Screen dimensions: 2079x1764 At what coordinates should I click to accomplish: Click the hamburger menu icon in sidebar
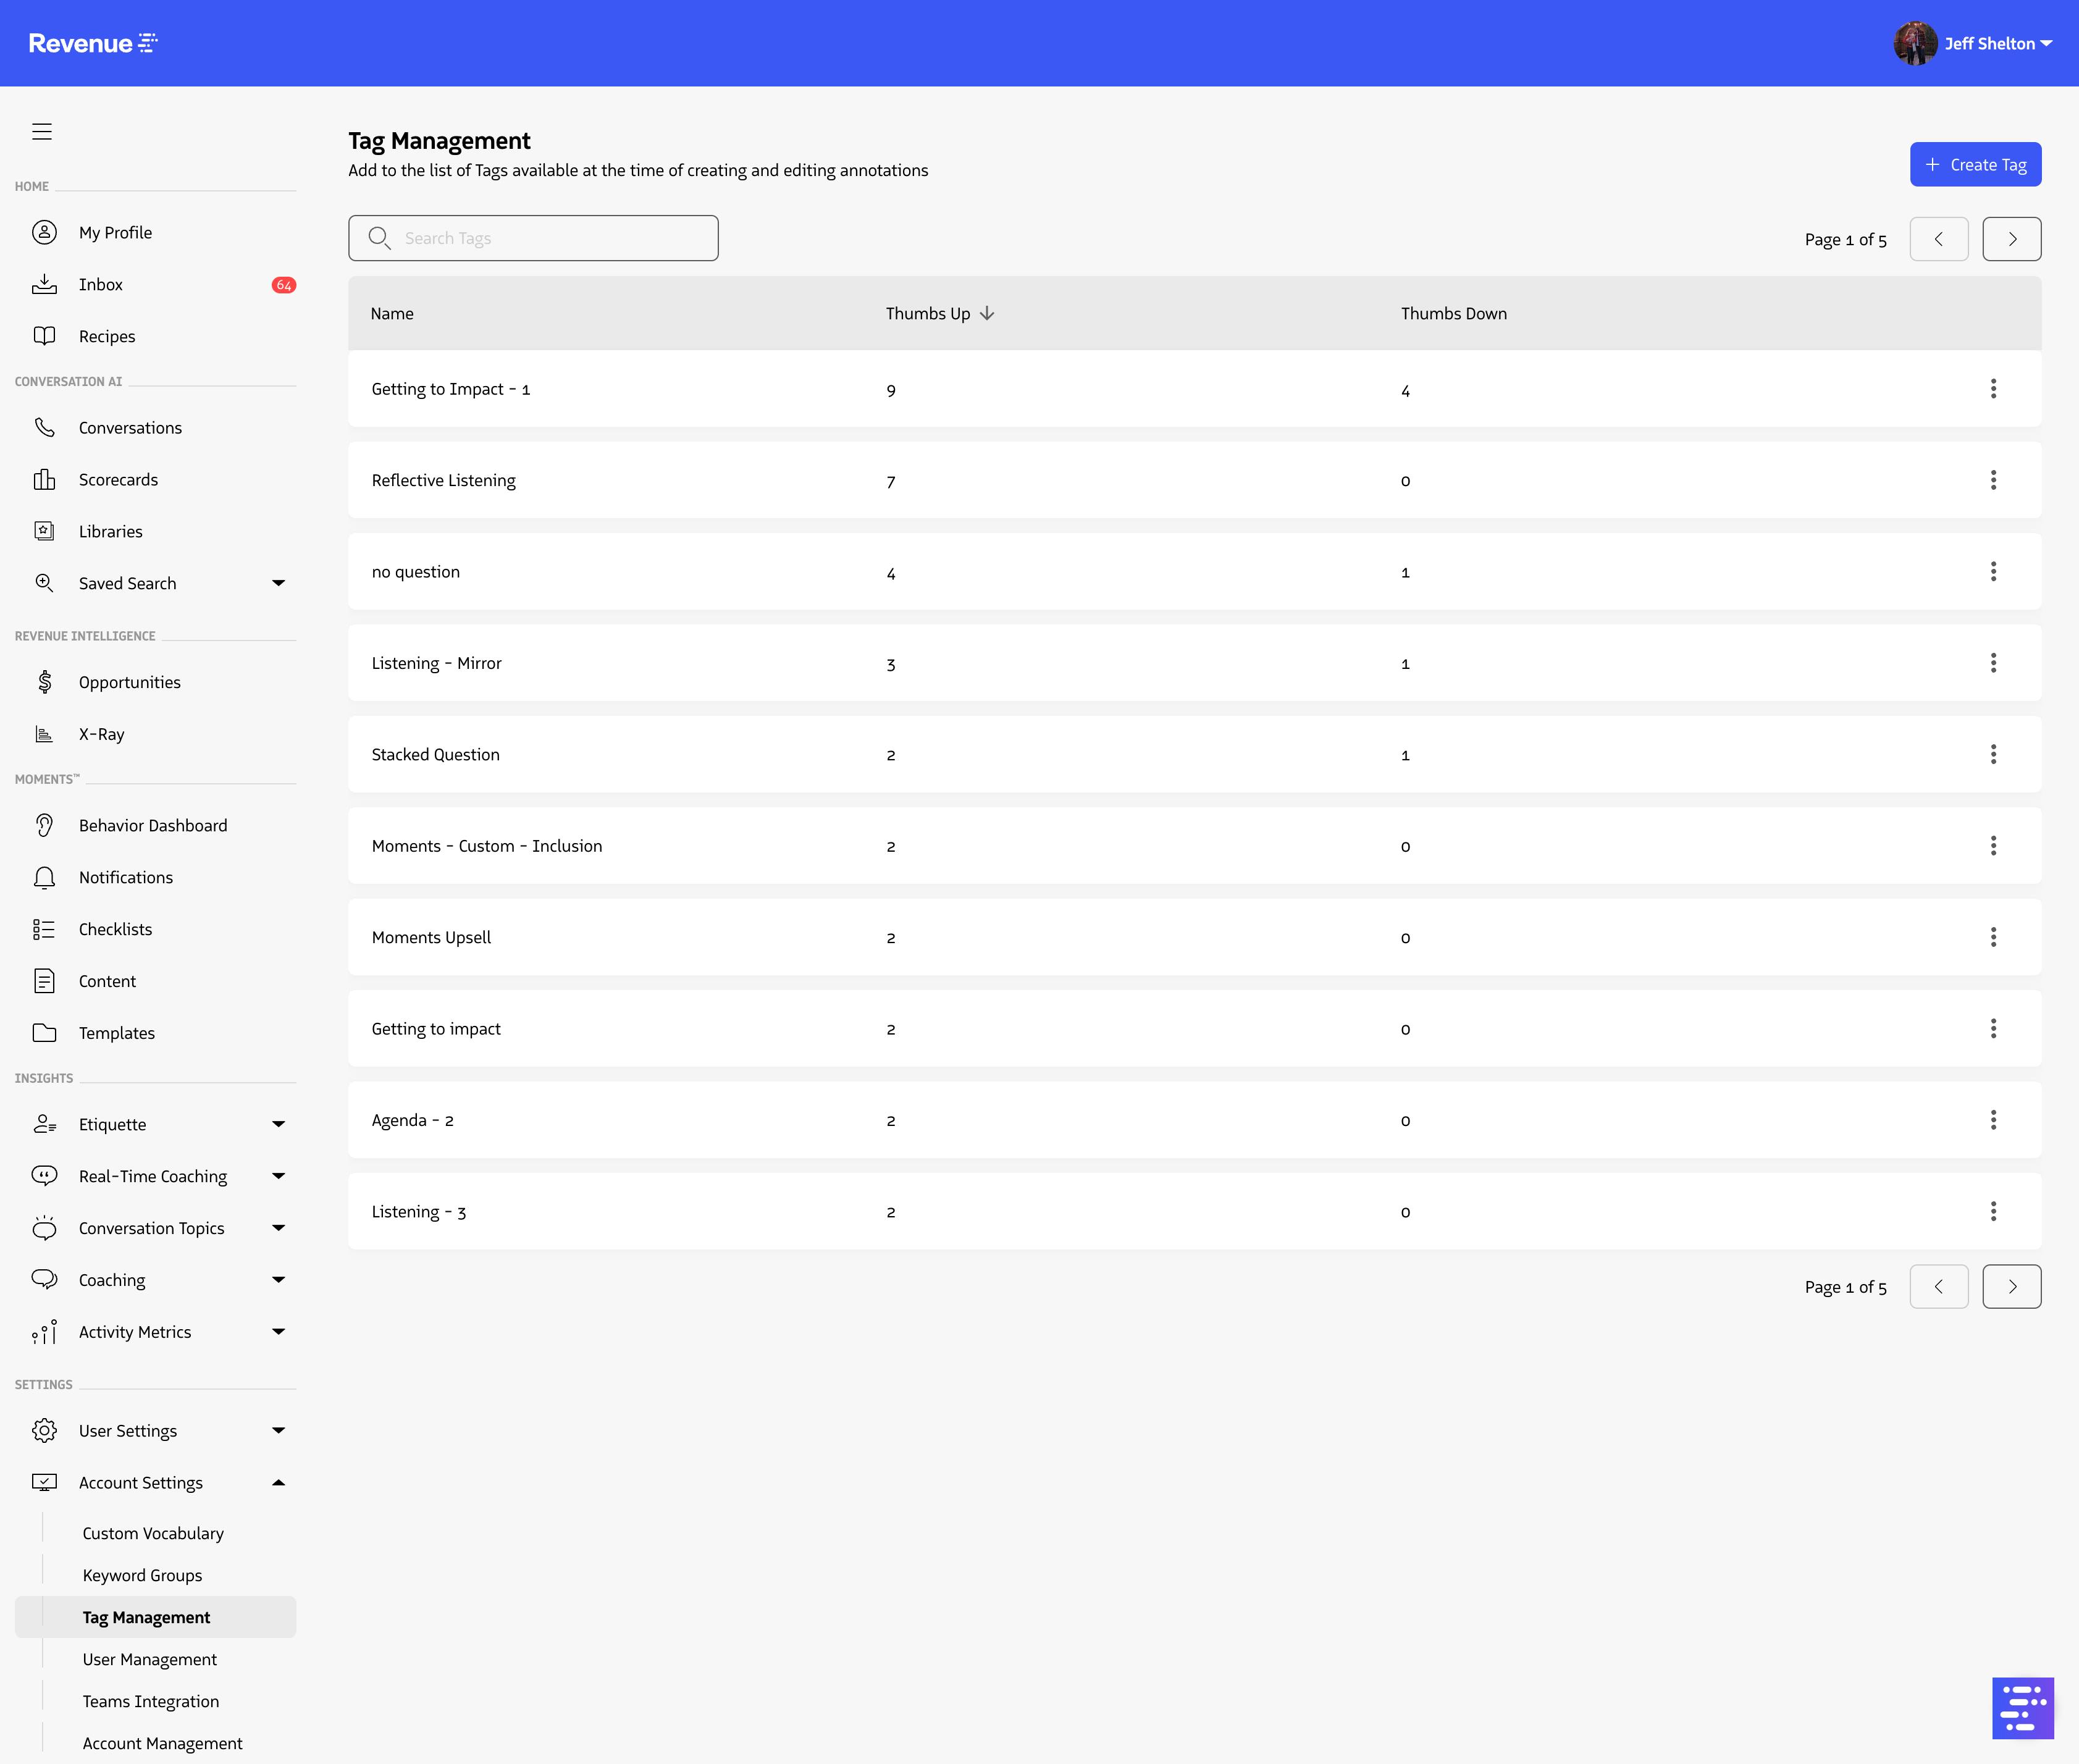tap(42, 132)
